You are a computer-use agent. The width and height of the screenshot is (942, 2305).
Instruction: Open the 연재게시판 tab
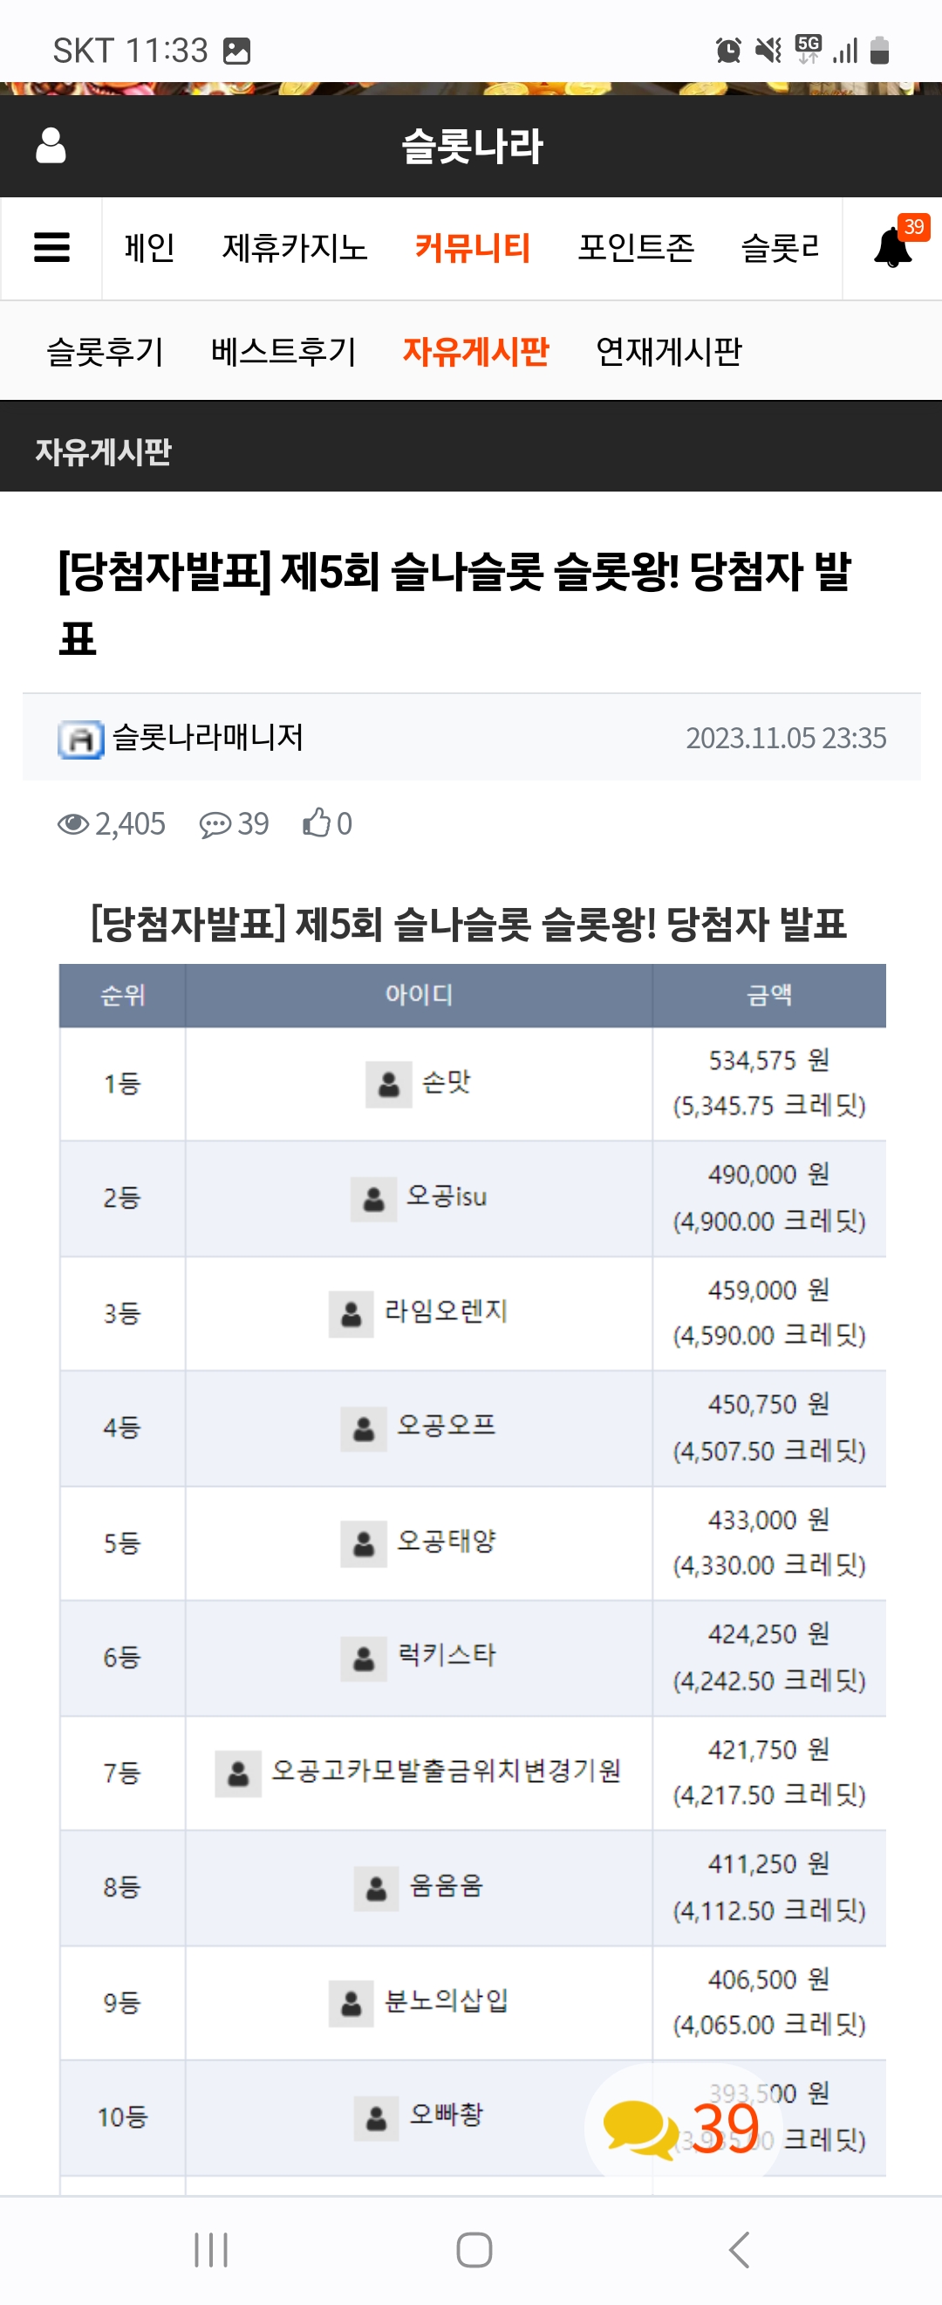[x=668, y=352]
